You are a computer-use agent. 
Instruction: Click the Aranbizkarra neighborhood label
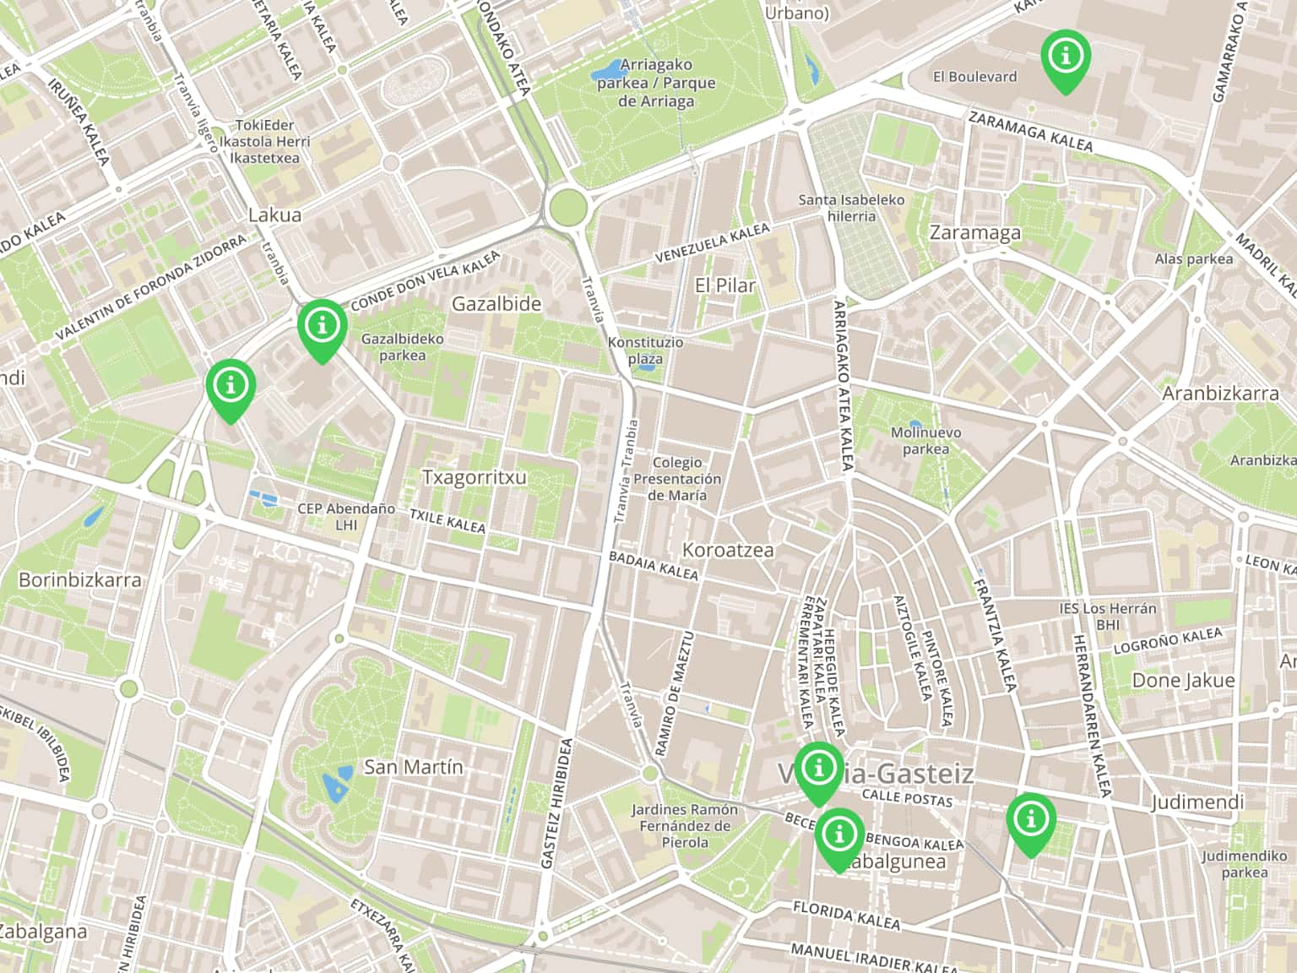1220,394
